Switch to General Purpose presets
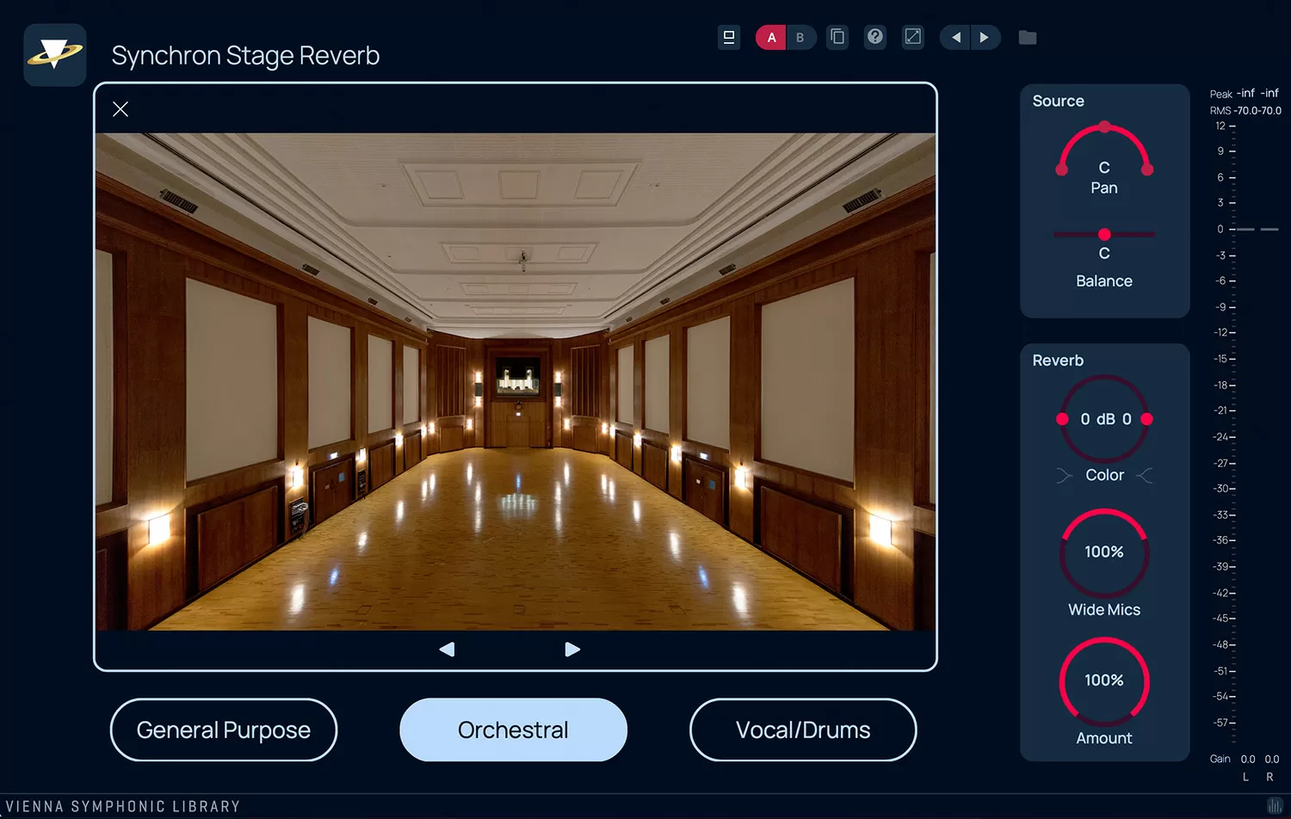Viewport: 1291px width, 819px height. coord(224,730)
